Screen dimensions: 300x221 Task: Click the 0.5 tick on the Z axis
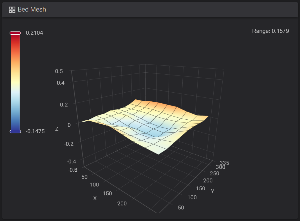click(x=59, y=71)
